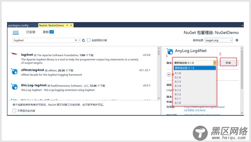
Task: Click the log4net search input field
Action: tap(43, 40)
